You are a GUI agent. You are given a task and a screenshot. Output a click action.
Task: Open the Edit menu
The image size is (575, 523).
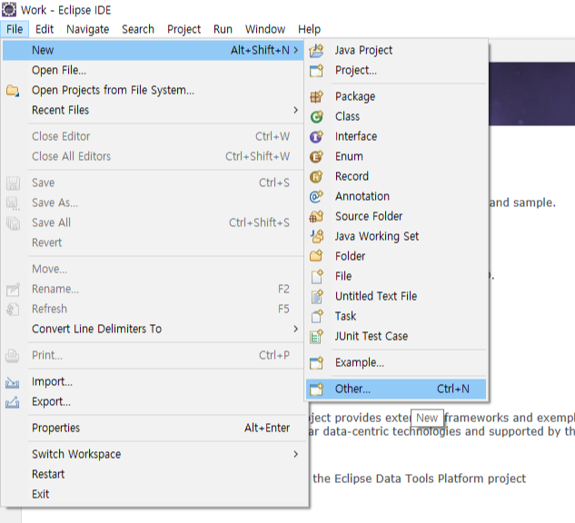[45, 29]
